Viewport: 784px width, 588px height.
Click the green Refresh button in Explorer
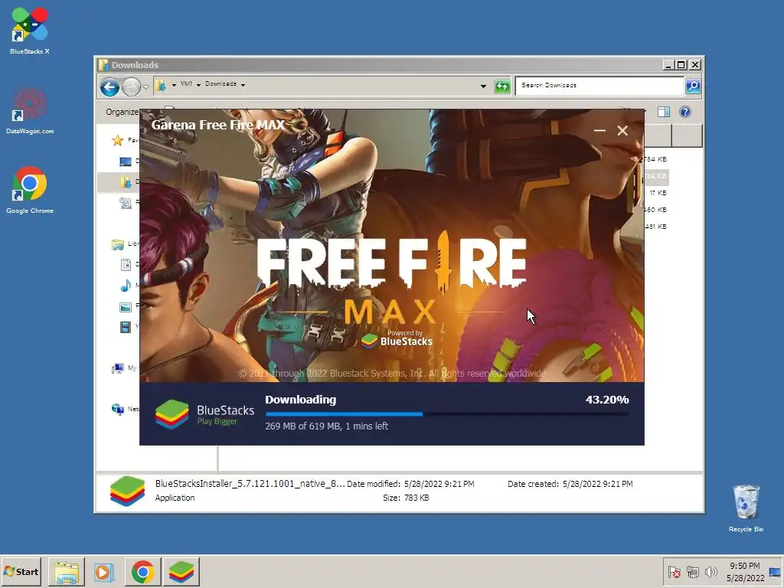[x=502, y=87]
